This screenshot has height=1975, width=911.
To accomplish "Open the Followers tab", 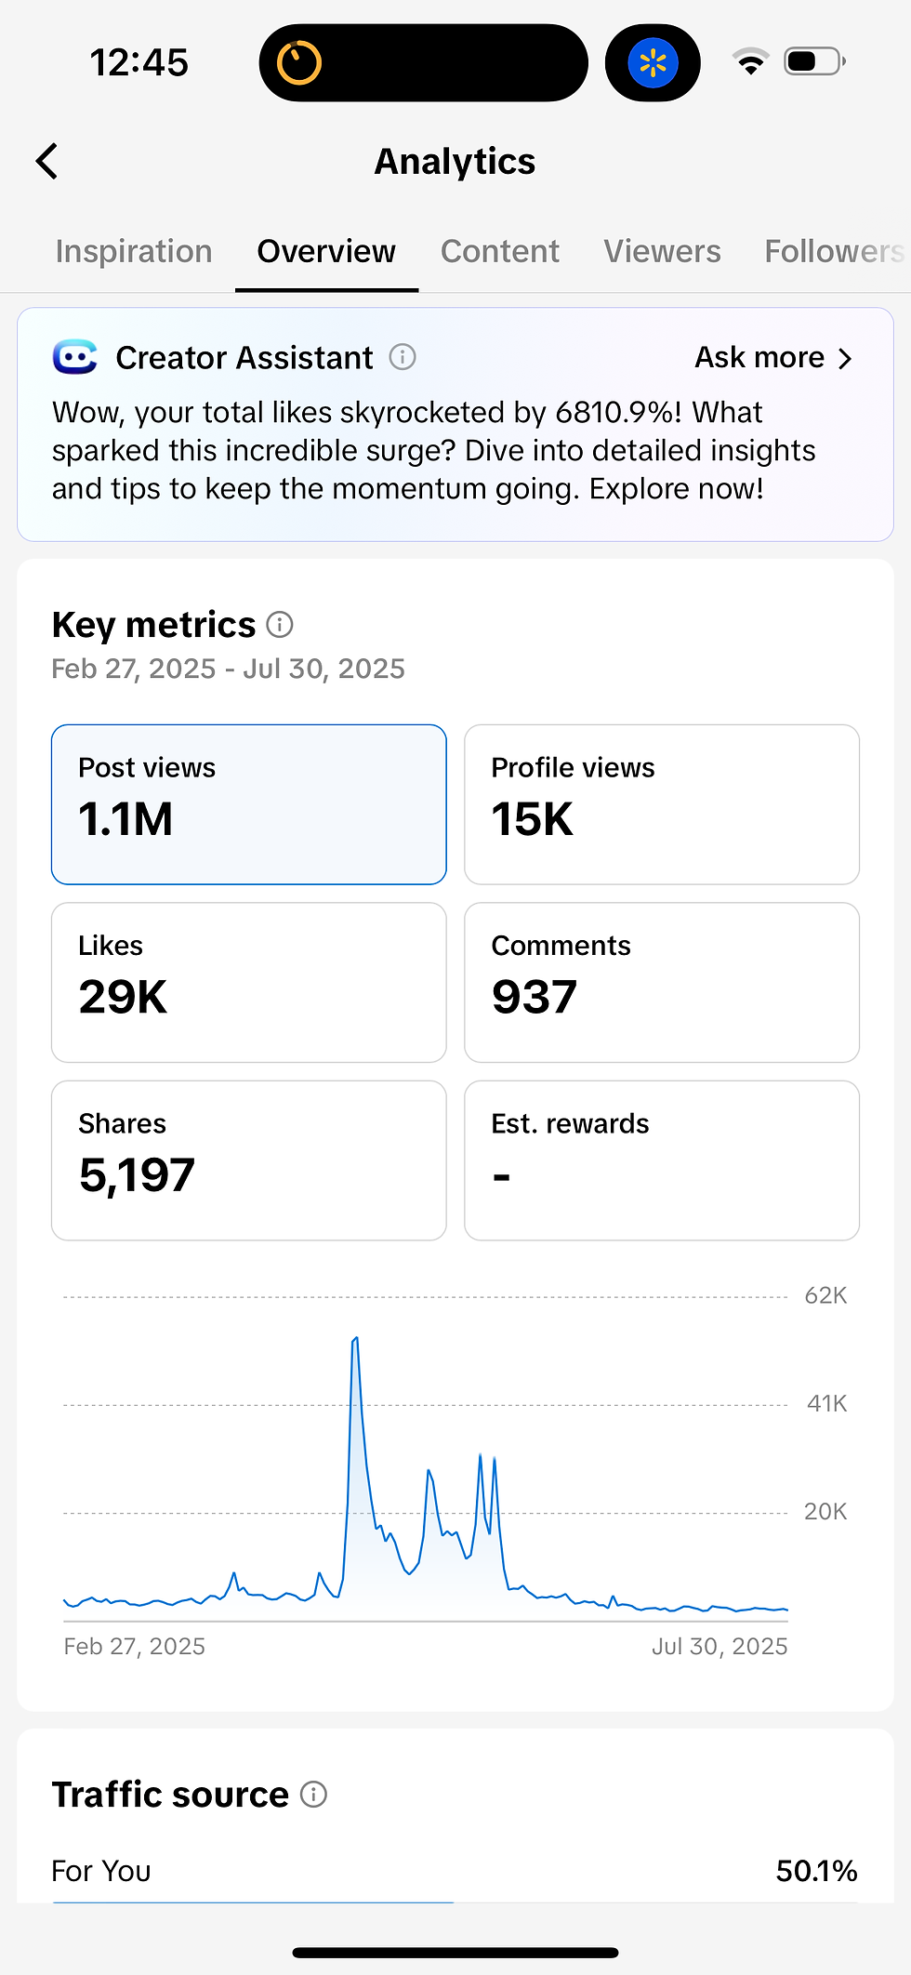I will 834,251.
